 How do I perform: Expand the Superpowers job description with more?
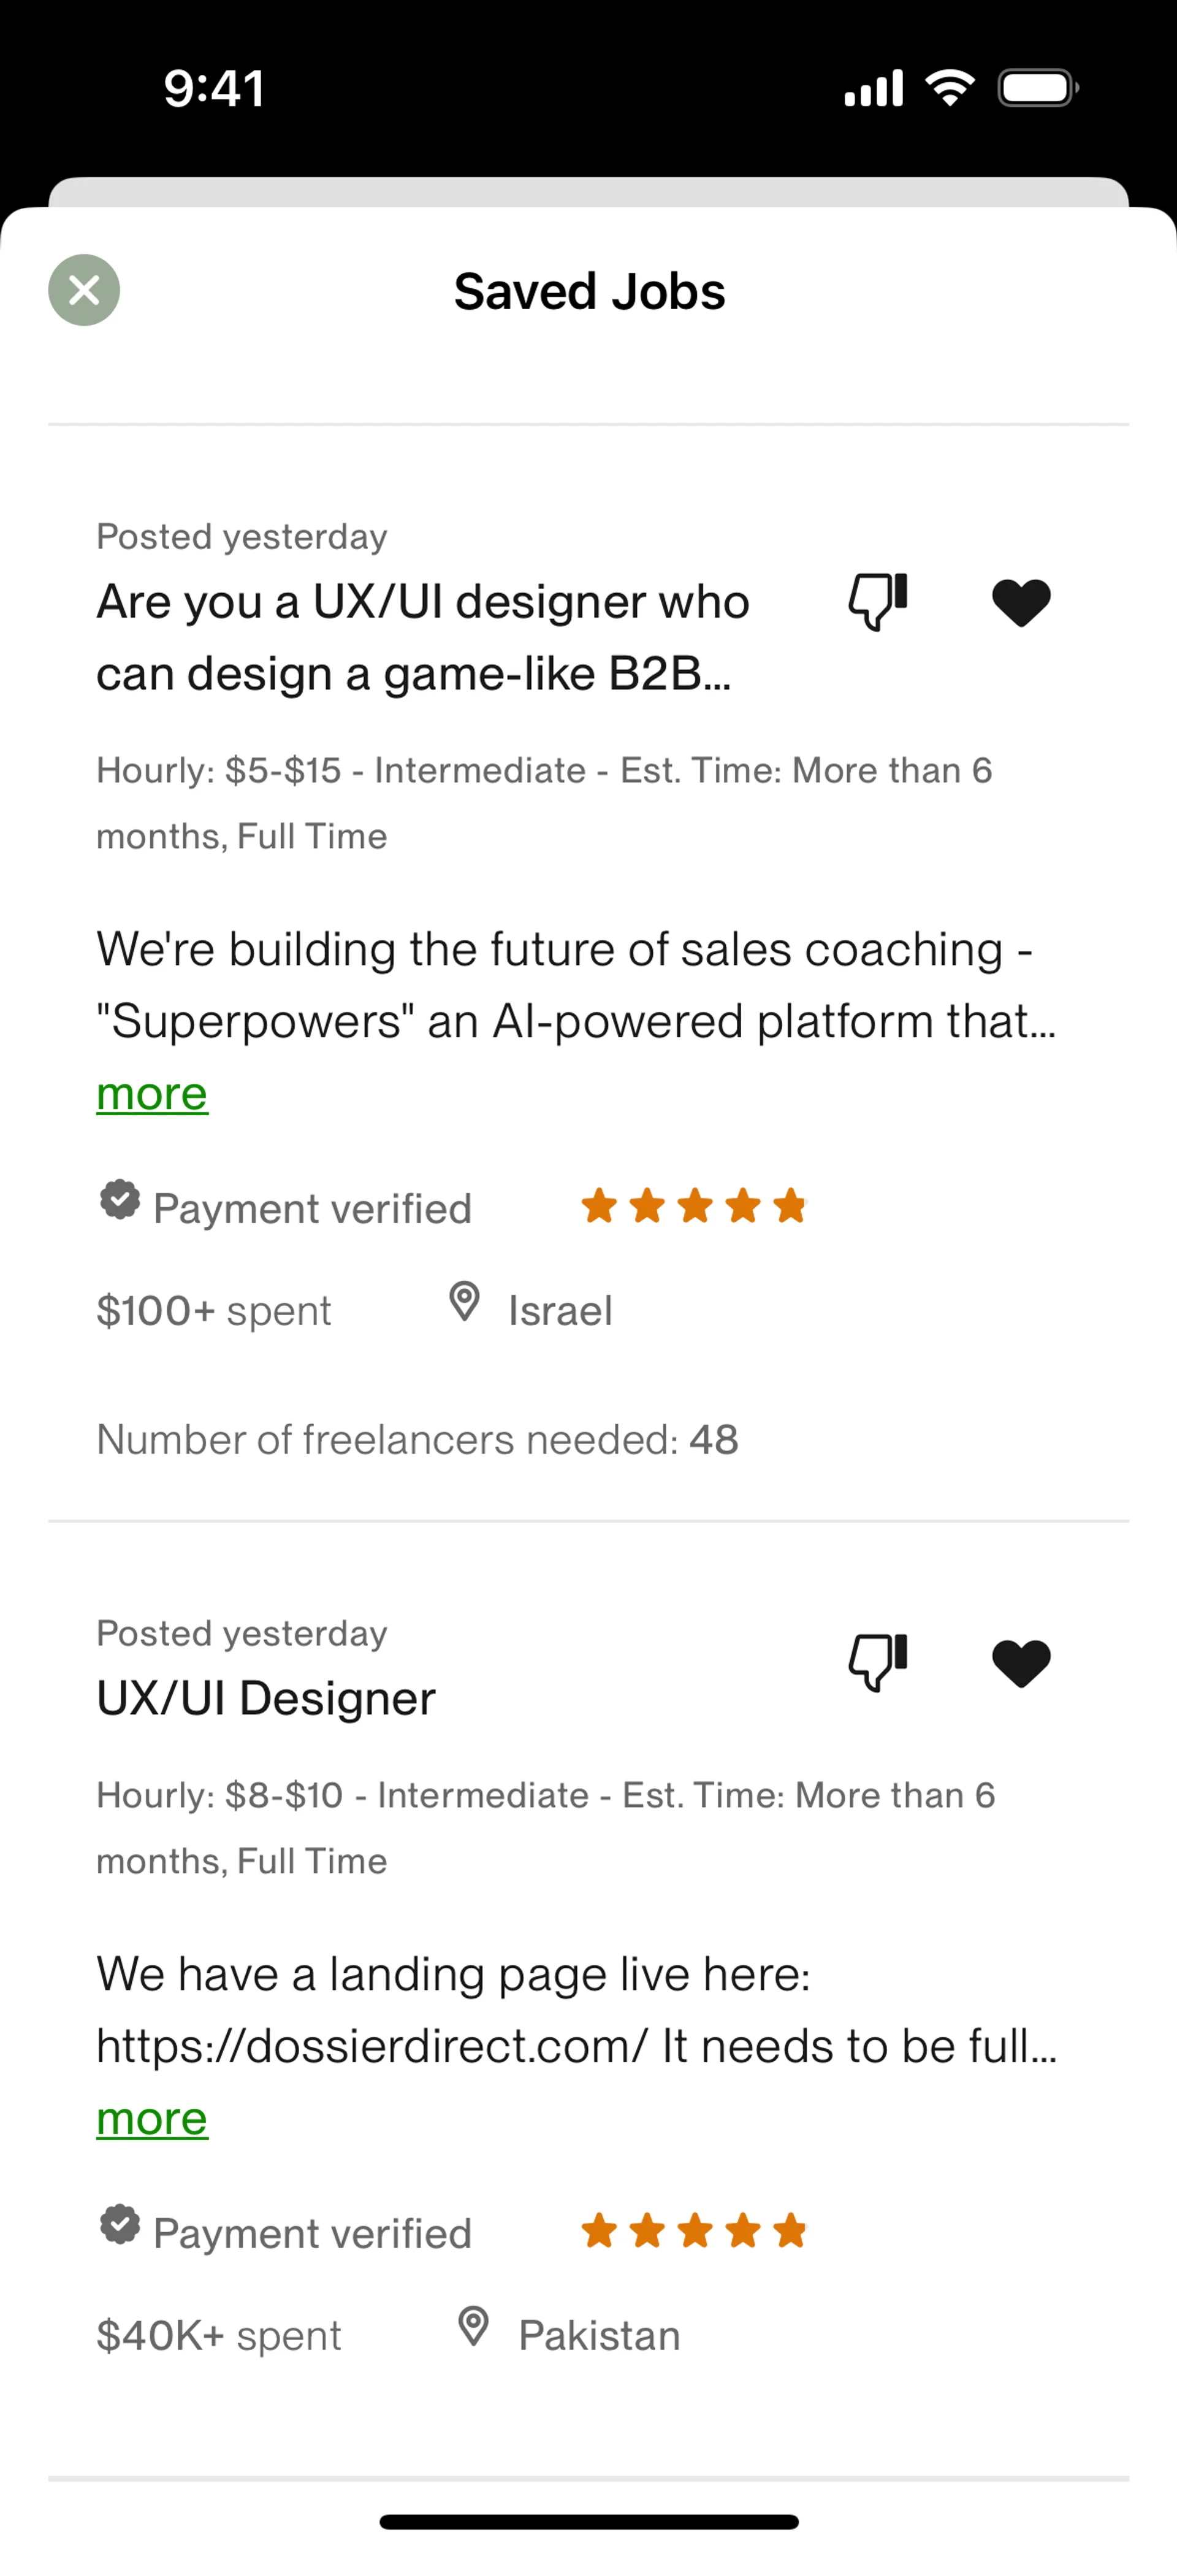click(x=151, y=1094)
